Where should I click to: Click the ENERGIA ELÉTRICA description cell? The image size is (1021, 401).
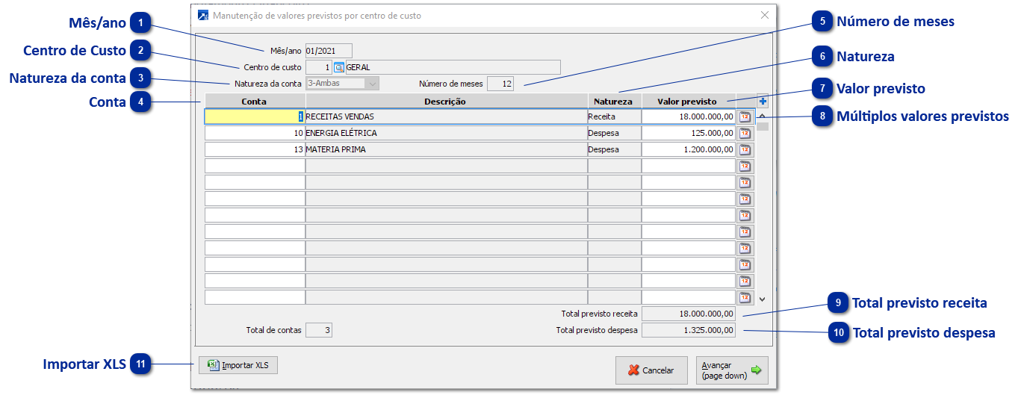coord(446,133)
